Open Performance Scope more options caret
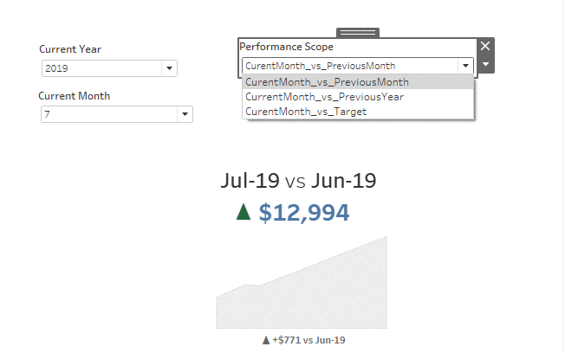This screenshot has width=565, height=353. point(485,64)
